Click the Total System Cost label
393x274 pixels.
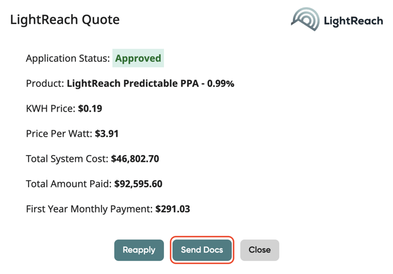tap(67, 158)
